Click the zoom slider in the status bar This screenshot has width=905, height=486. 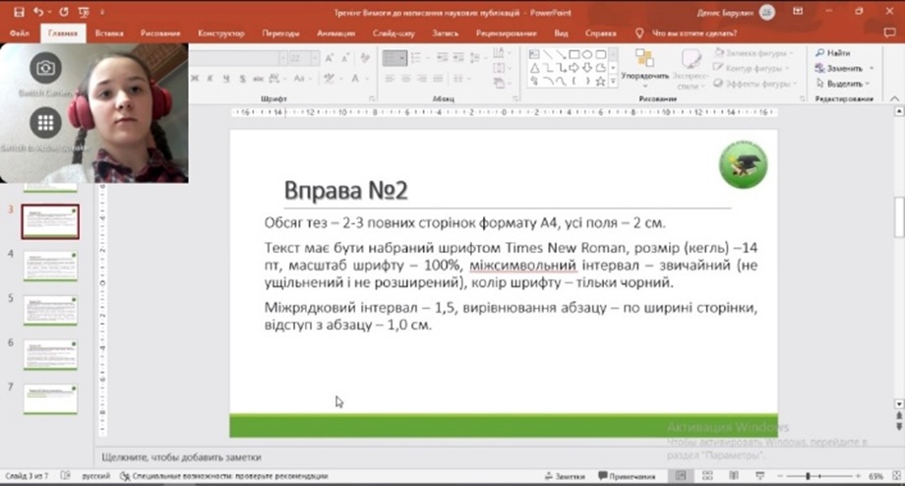(817, 476)
